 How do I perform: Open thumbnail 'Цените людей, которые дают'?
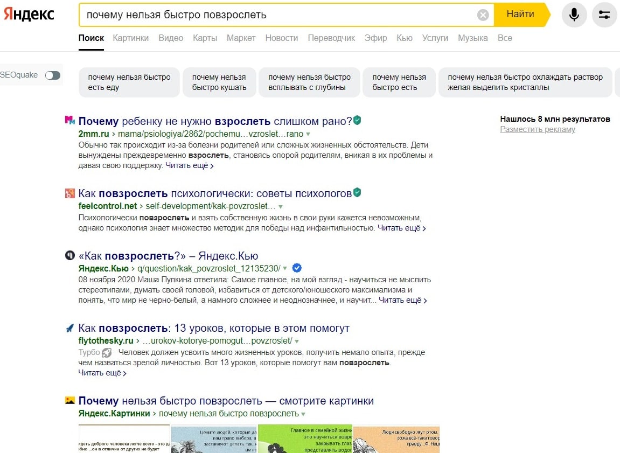pos(214,439)
